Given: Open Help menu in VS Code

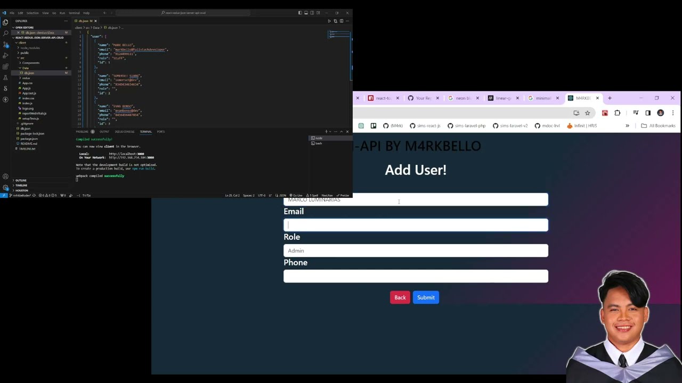Looking at the screenshot, I should click(86, 13).
